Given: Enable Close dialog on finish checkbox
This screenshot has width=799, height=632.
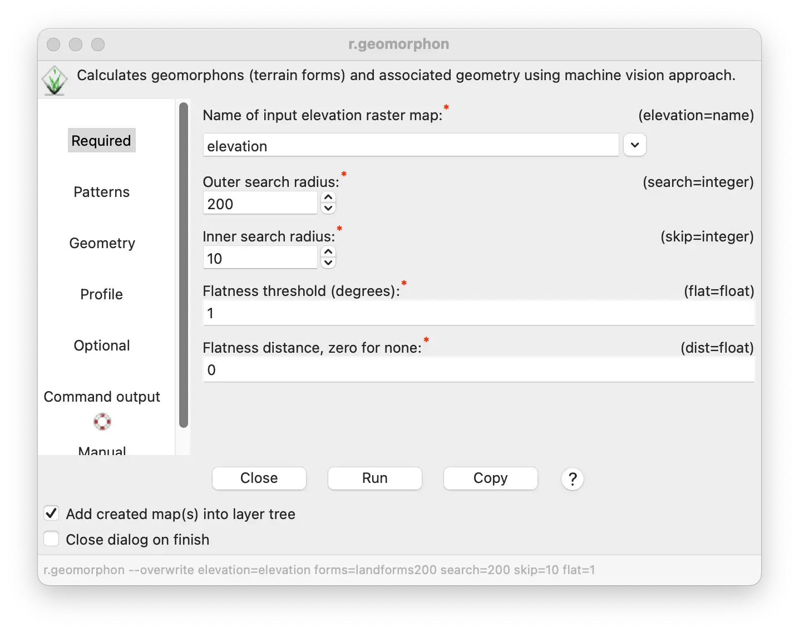Looking at the screenshot, I should tap(51, 539).
